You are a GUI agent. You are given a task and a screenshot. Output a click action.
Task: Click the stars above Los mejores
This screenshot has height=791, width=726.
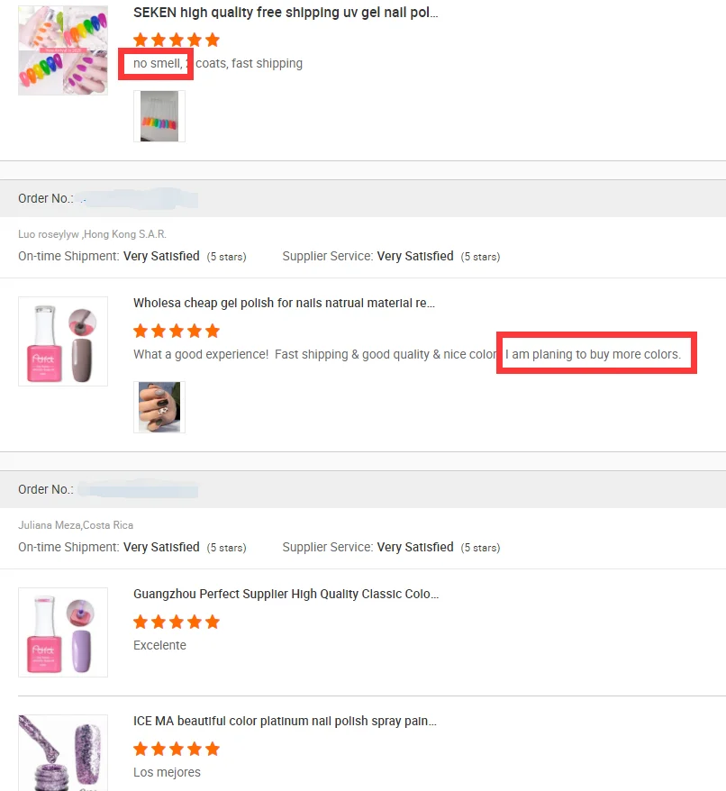(x=177, y=749)
